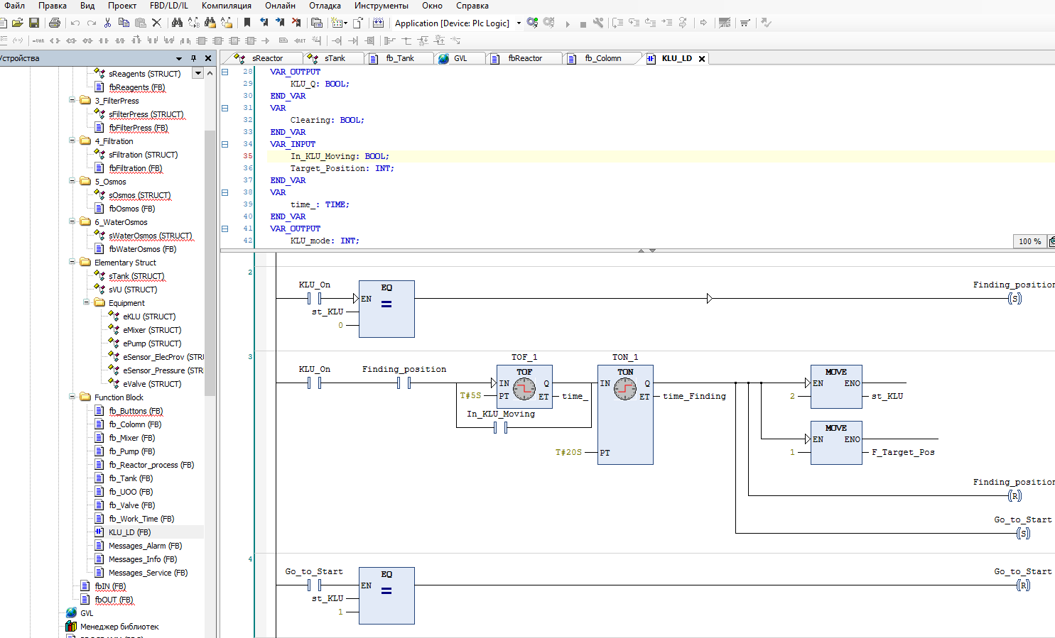Close the KLU_LD tab
This screenshot has width=1055, height=638.
[702, 59]
